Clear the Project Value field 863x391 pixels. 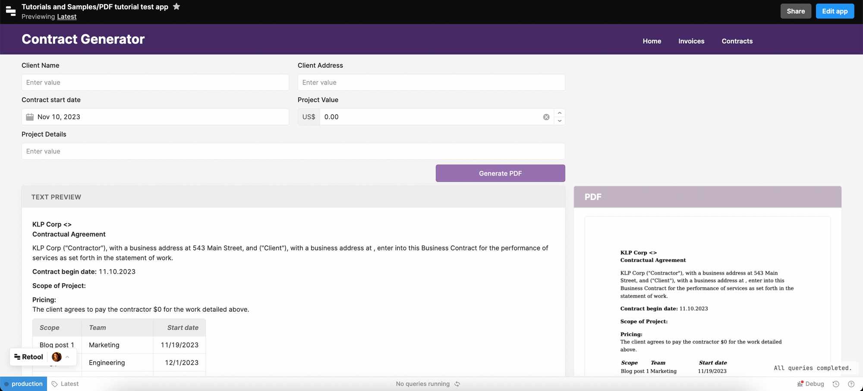click(x=546, y=117)
